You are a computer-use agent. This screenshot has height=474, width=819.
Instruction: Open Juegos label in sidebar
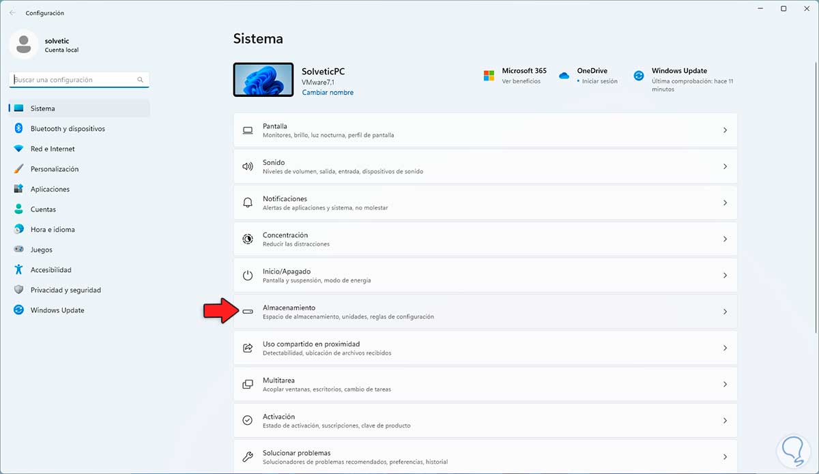(x=42, y=250)
